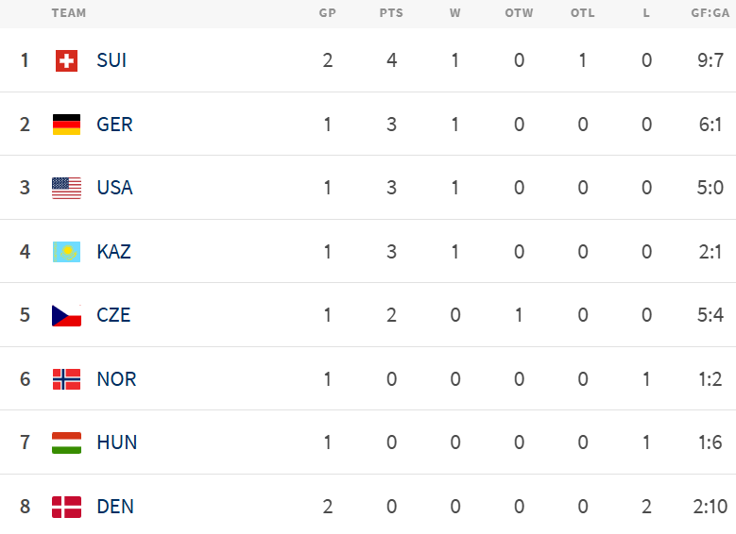Open the NOR team page
736x534 pixels.
116,379
